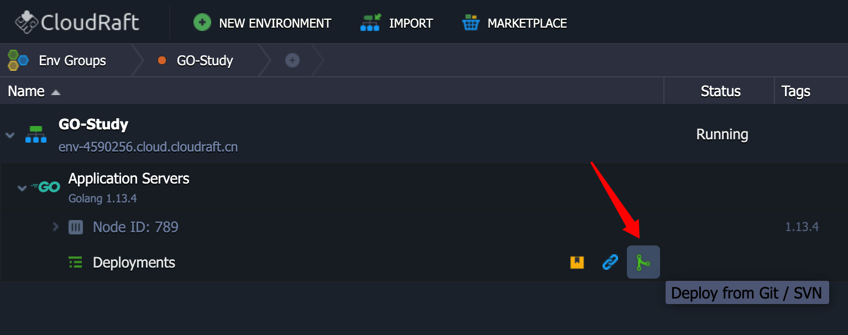Select the Deployments row
Viewport: 848px width, 335px height.
(x=134, y=263)
